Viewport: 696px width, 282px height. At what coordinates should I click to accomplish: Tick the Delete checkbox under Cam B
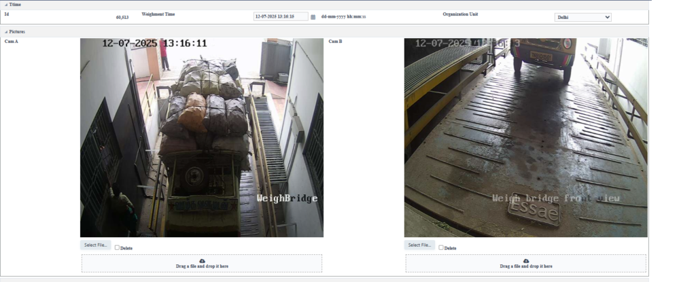pyautogui.click(x=442, y=247)
